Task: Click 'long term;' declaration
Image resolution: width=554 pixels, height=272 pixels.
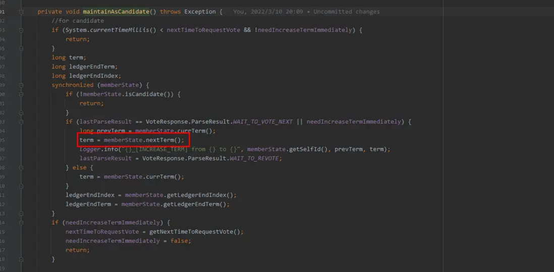Action: [69, 58]
